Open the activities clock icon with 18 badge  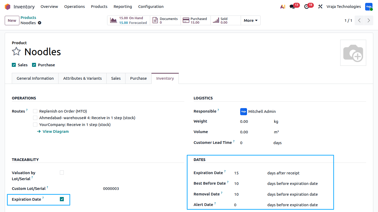pyautogui.click(x=307, y=7)
